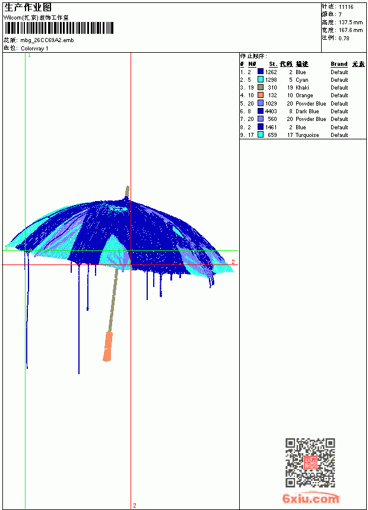
Task: Pick the Orange thread swatch
Action: (260, 95)
